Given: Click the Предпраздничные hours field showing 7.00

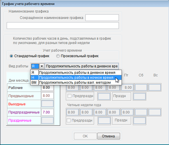Looking at the screenshot, I should tap(47, 112).
